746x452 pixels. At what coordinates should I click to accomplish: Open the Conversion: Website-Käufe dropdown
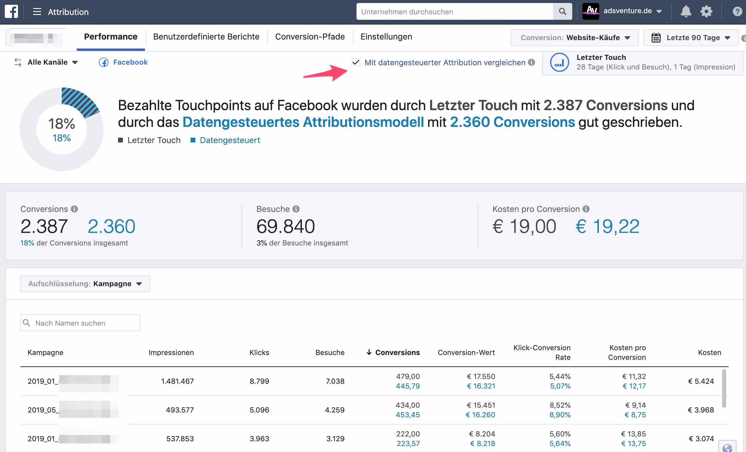click(574, 37)
